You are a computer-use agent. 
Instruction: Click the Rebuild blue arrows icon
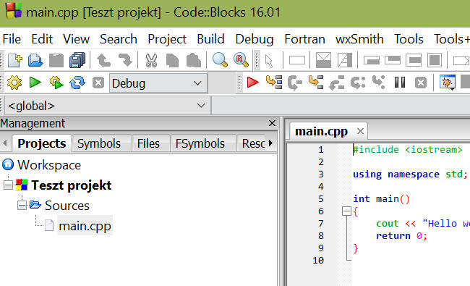(x=77, y=83)
